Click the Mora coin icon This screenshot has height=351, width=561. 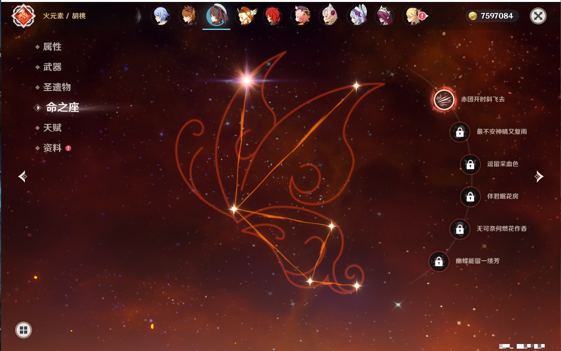[x=473, y=16]
